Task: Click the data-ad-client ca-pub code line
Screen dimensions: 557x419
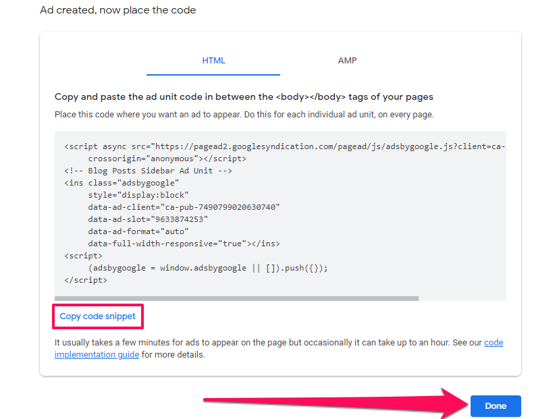Action: 184,207
